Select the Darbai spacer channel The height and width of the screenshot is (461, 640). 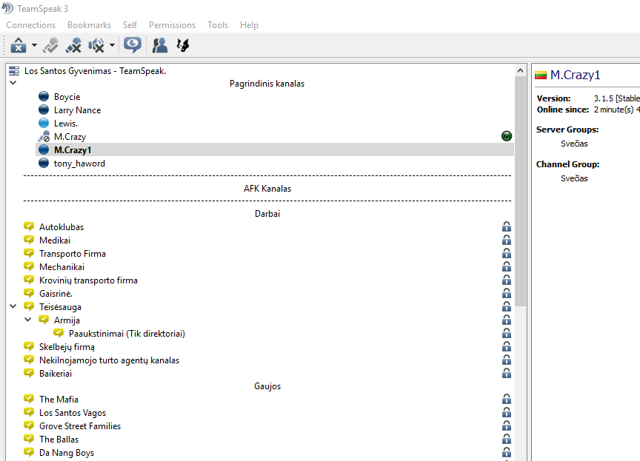pyautogui.click(x=267, y=214)
